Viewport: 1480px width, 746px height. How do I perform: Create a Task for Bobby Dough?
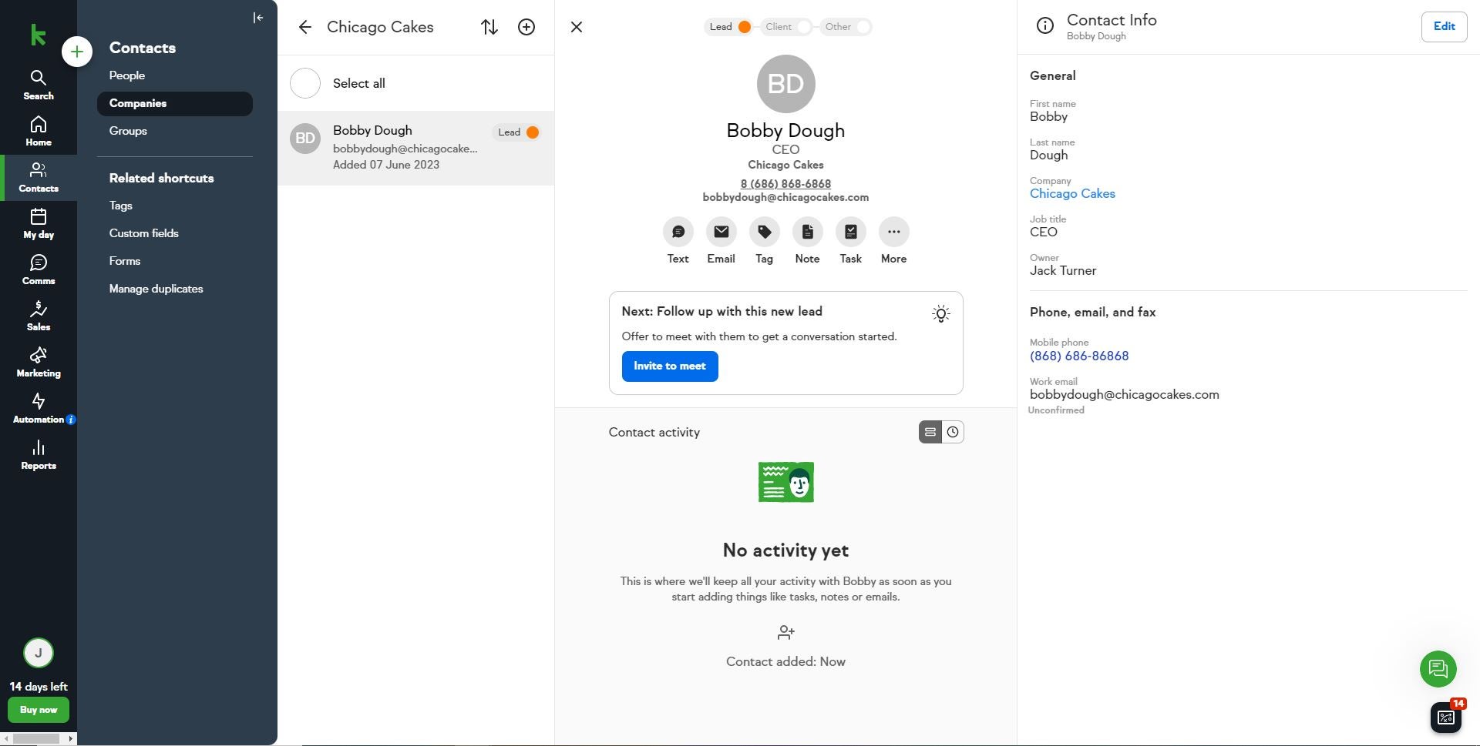[x=850, y=232]
